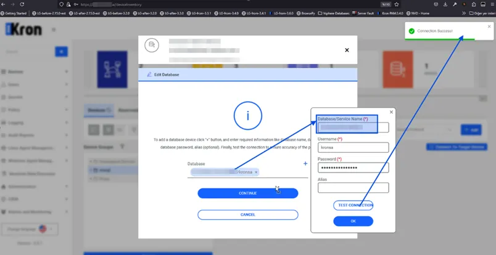Click the Password input field

click(353, 168)
